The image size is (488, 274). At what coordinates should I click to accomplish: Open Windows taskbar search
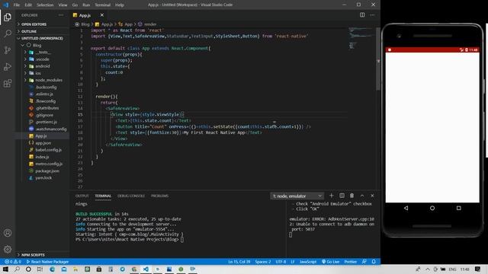(17, 269)
